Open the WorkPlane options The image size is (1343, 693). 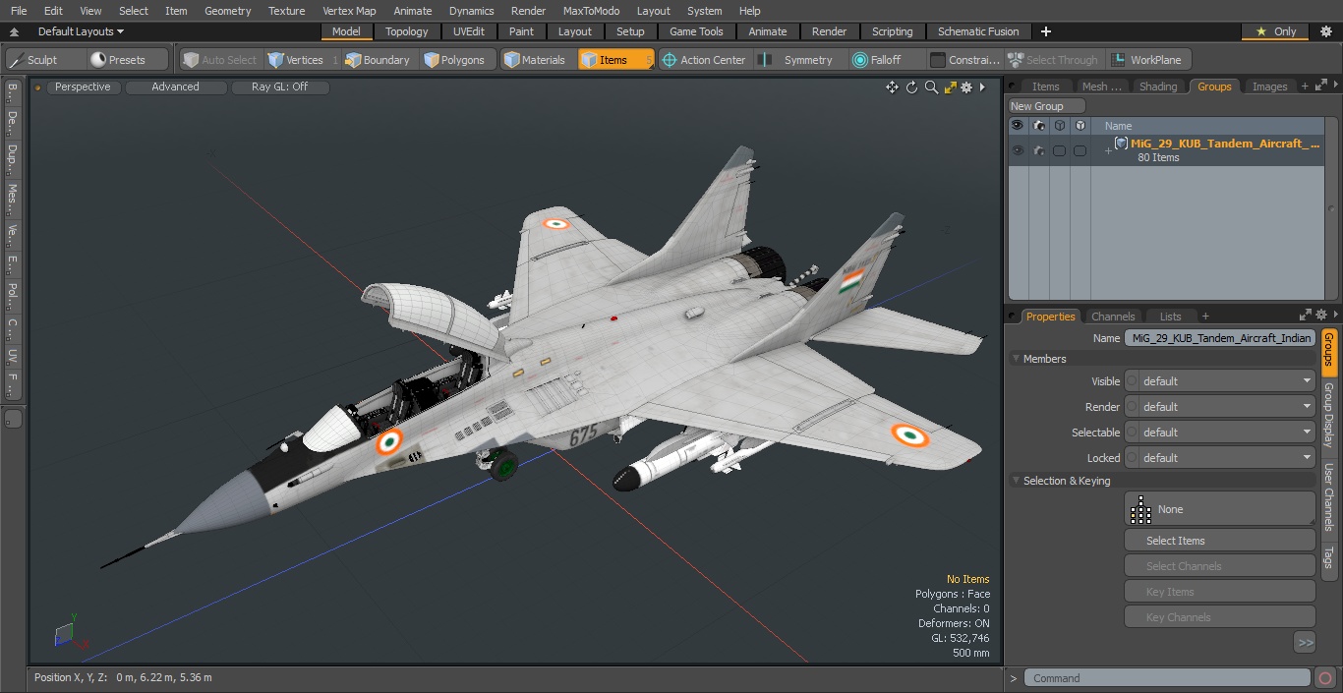point(1146,60)
